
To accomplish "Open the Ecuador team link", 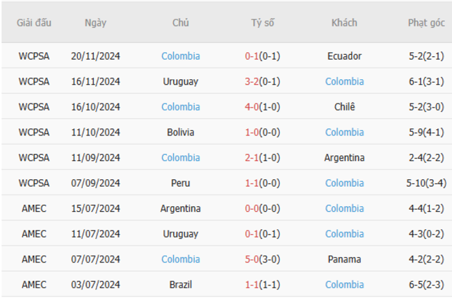I will 344,56.
